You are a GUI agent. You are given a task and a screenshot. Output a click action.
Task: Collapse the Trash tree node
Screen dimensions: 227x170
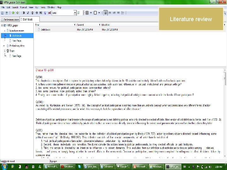point(5,51)
